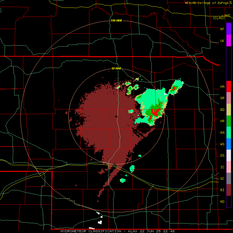Click the DS legend label
233x233 pixels.
click(222, 156)
